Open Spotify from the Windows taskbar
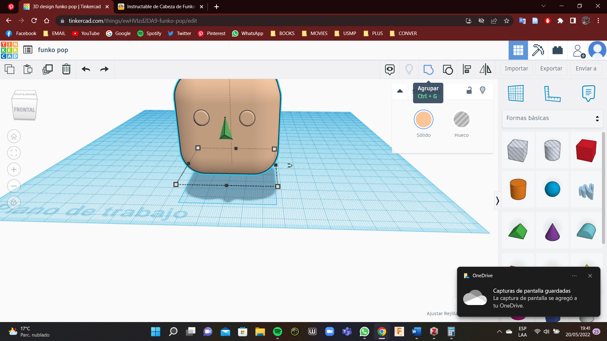Screen dimensions: 607x341 [x=277, y=332]
